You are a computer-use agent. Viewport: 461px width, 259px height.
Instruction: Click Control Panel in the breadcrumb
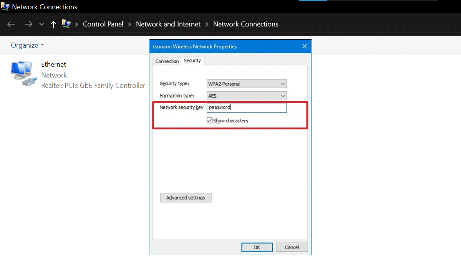pos(103,24)
